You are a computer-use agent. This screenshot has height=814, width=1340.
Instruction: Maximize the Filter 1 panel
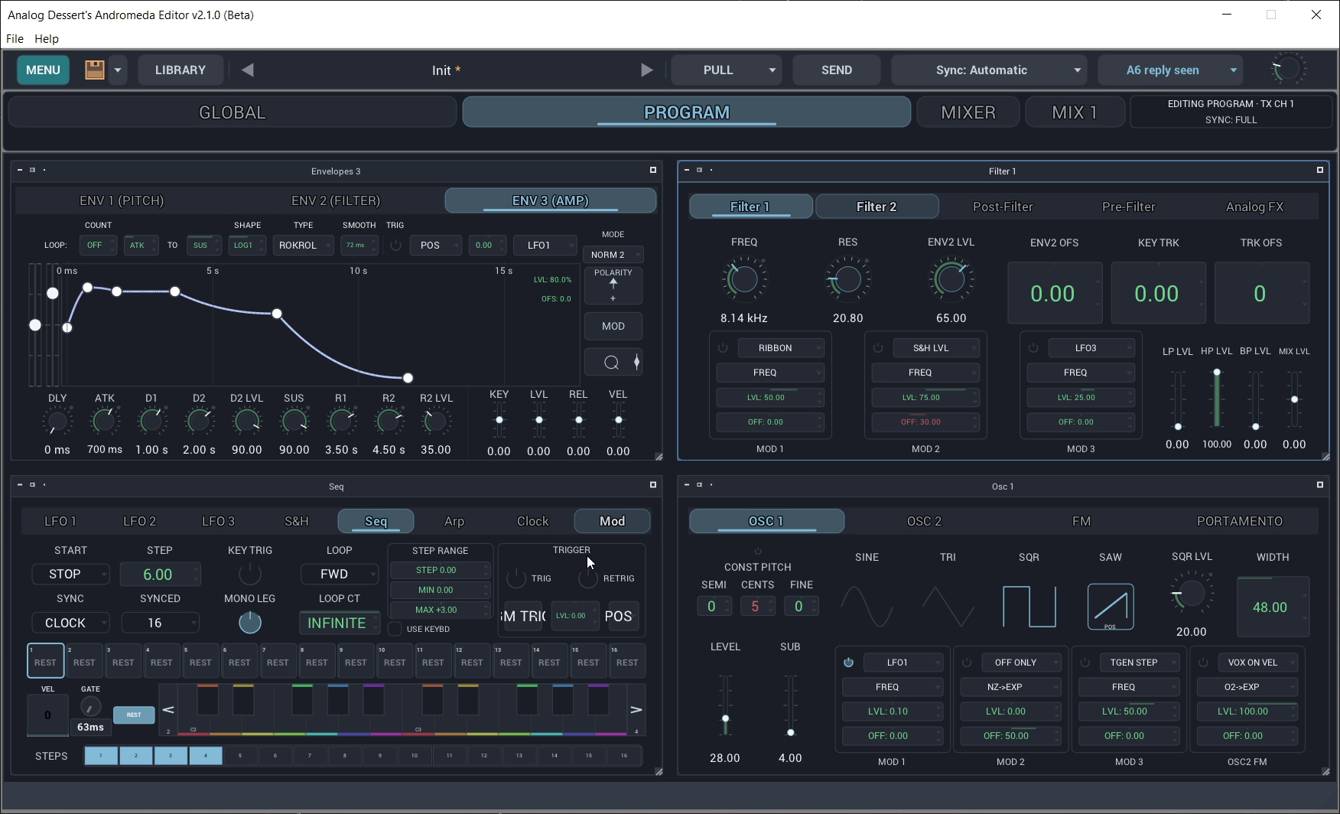(x=1320, y=170)
